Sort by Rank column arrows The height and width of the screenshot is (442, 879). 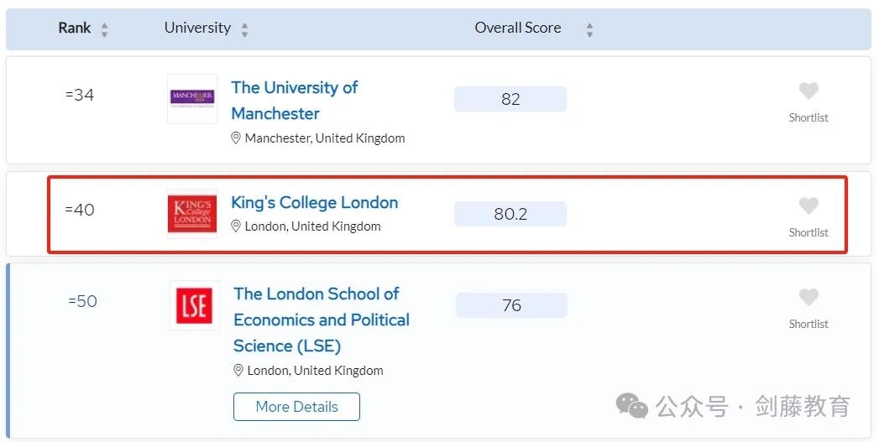(x=104, y=30)
